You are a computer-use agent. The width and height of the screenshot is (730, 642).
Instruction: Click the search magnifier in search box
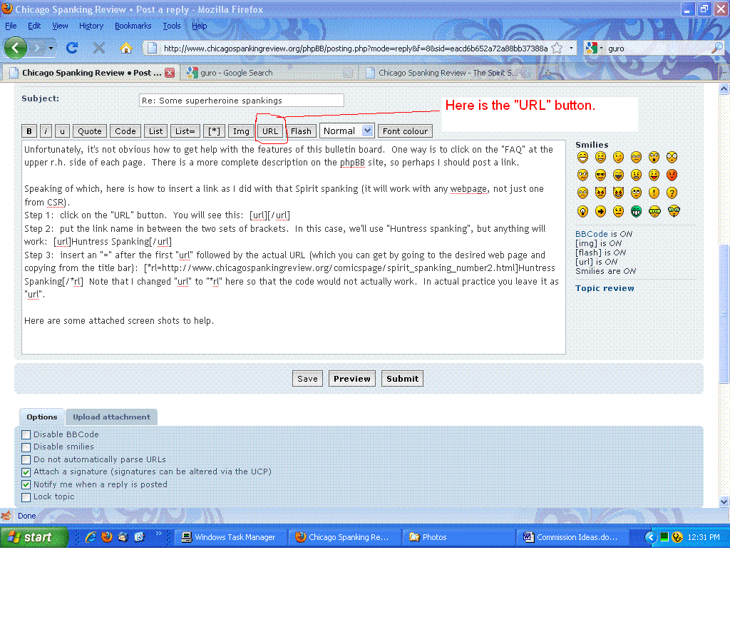tap(717, 48)
